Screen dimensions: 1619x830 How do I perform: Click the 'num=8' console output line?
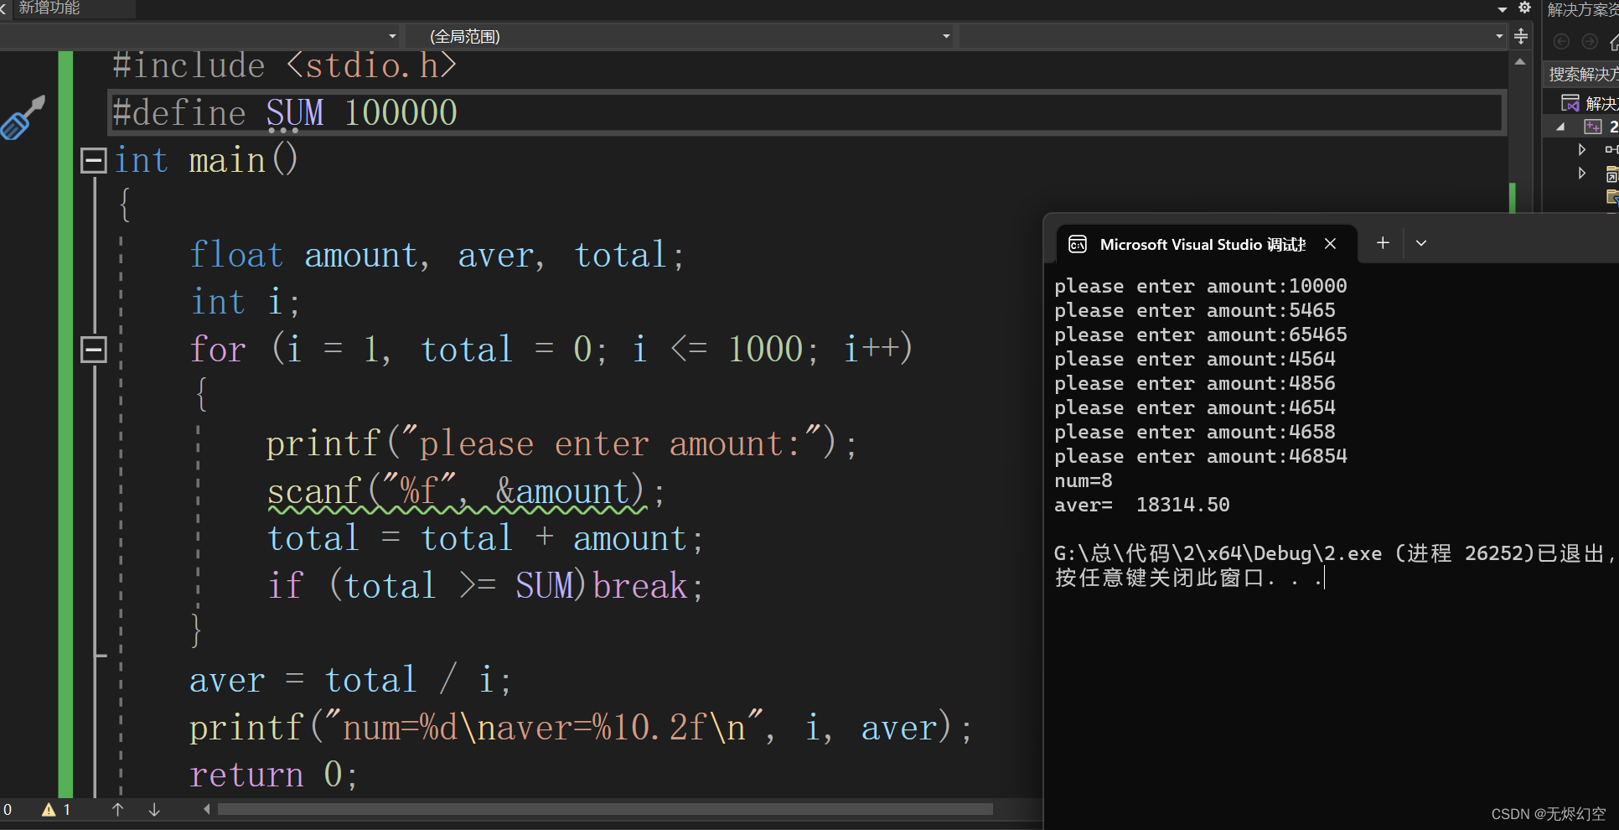[x=1083, y=480]
